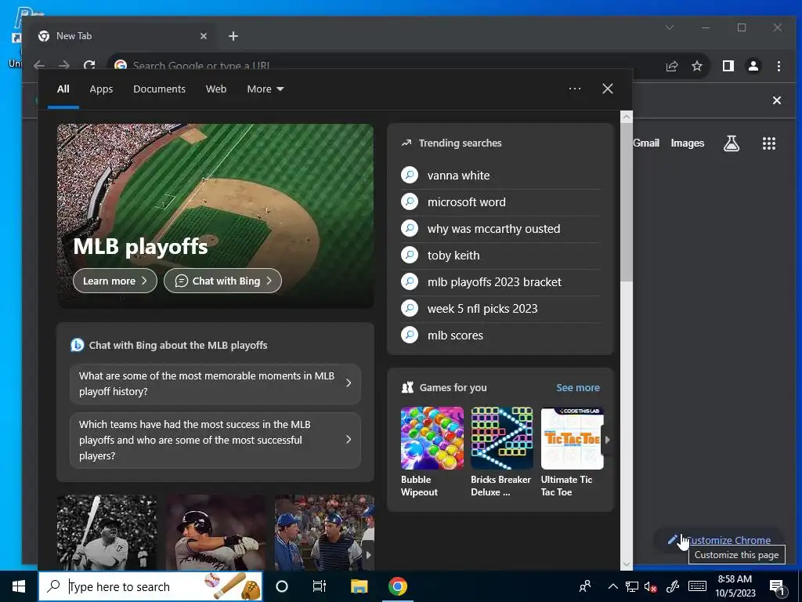Image resolution: width=802 pixels, height=602 pixels.
Task: Open the network status tray icon
Action: (632, 586)
